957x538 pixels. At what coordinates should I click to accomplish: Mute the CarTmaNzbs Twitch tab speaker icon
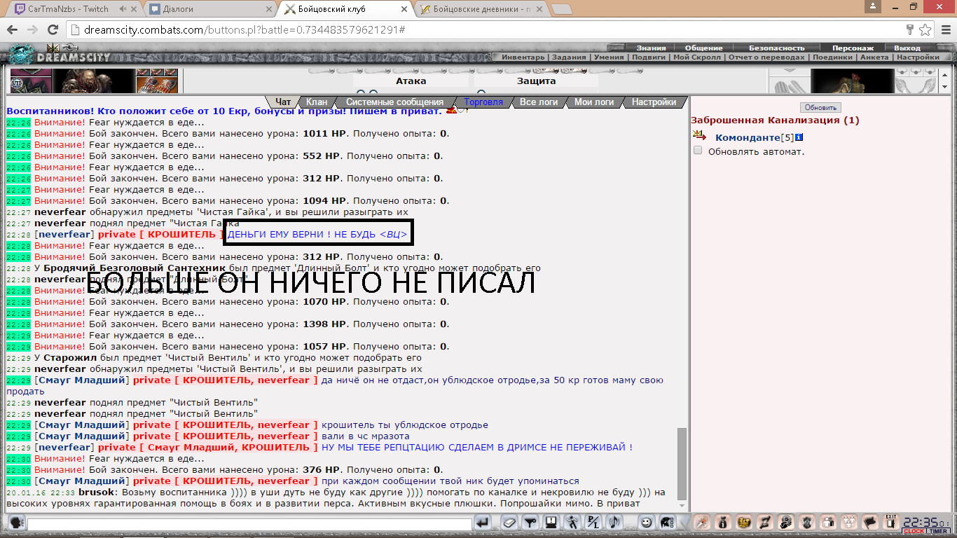tap(123, 9)
